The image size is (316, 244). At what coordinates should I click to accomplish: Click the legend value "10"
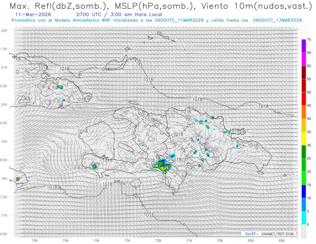(x=309, y=198)
